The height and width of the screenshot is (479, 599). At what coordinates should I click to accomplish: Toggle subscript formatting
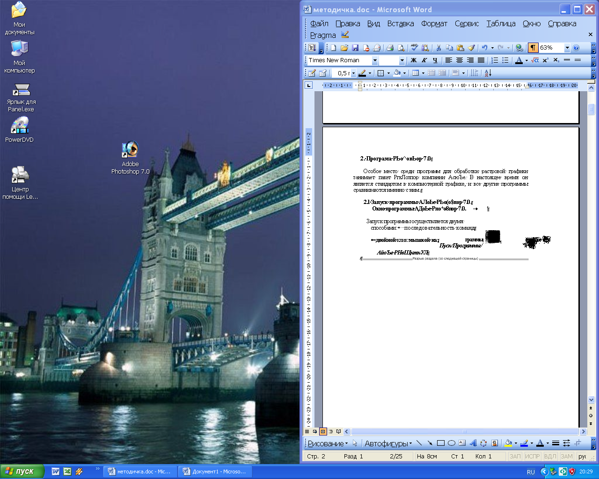coord(556,60)
